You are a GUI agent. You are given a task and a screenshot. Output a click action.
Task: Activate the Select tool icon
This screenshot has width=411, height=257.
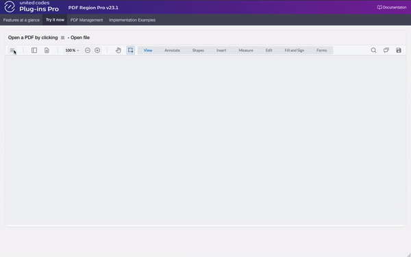coord(131,50)
